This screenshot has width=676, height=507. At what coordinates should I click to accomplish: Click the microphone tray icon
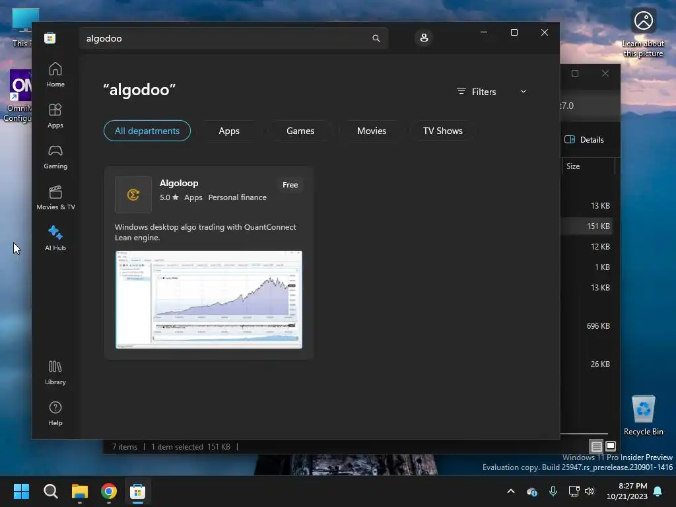(553, 491)
